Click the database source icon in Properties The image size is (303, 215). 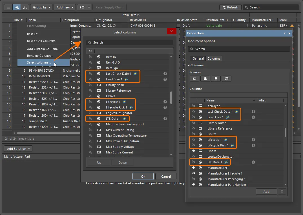point(205,79)
